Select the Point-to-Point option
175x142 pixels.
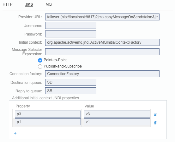tap(40, 60)
